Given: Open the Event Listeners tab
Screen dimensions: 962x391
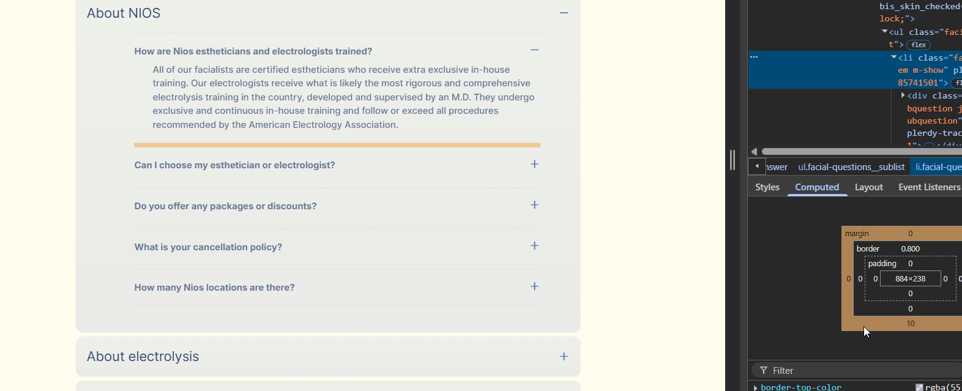Looking at the screenshot, I should (929, 187).
